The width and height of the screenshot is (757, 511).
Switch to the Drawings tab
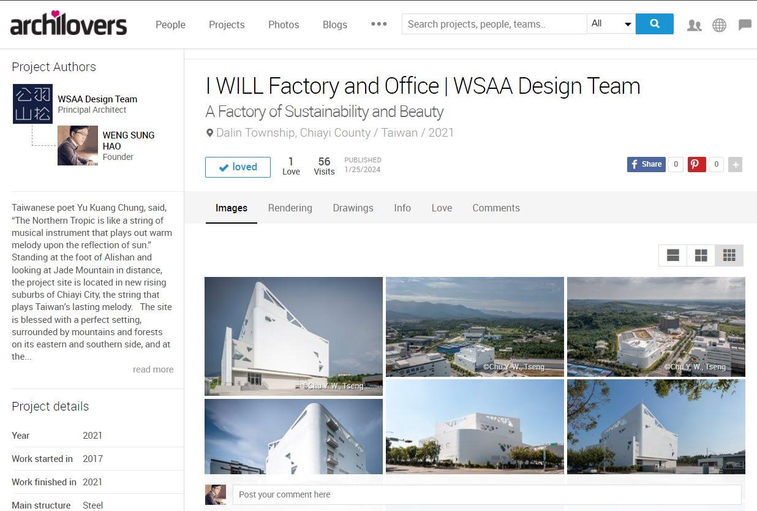[353, 208]
